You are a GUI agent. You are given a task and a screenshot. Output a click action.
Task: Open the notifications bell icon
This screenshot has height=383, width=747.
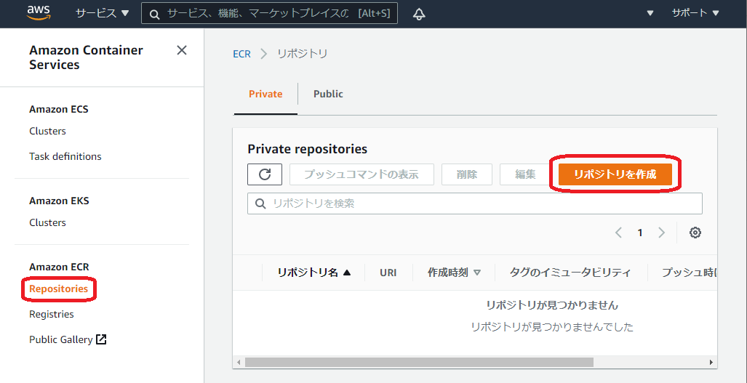(419, 14)
